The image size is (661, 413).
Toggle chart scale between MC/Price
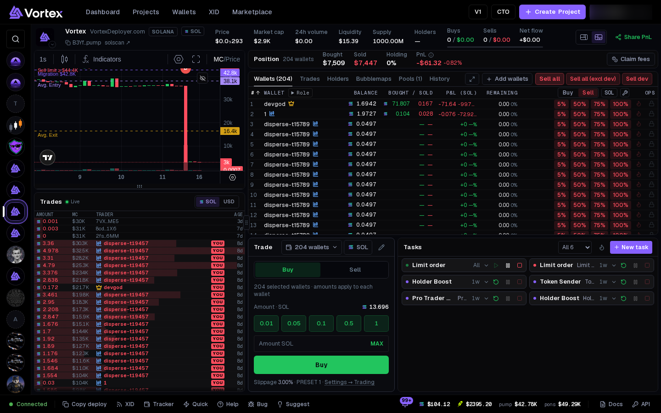(x=227, y=59)
